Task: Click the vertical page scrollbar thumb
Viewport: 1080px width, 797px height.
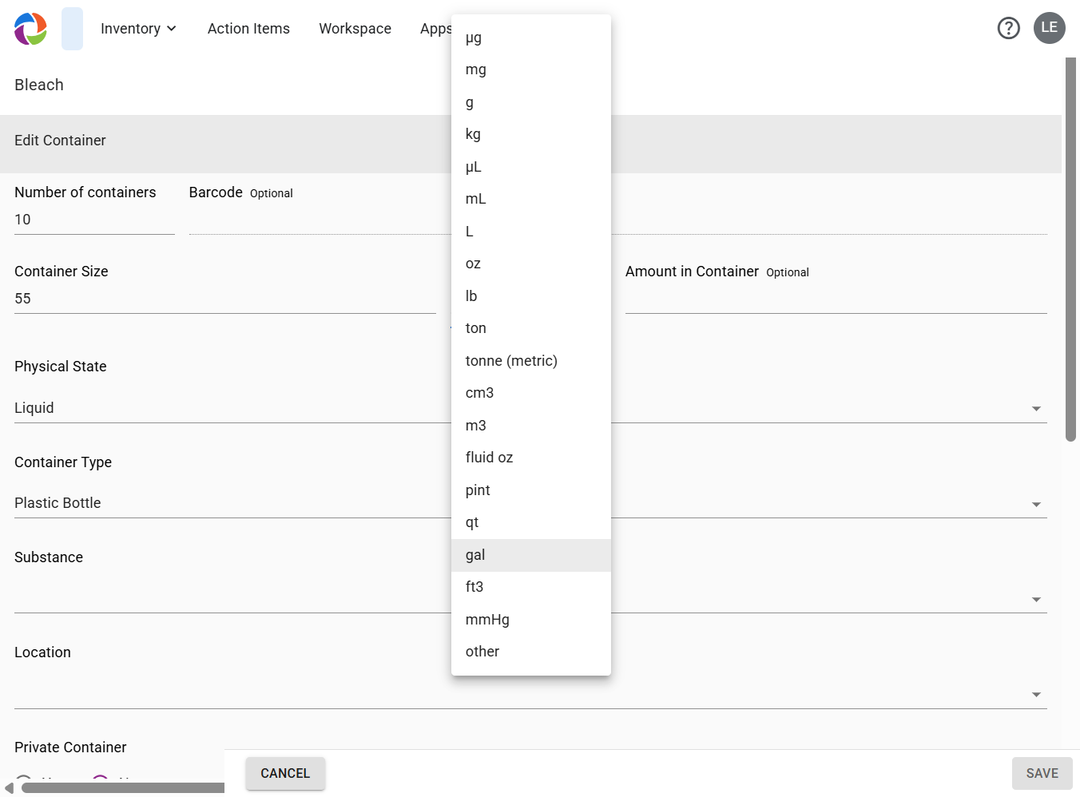Action: (1070, 249)
